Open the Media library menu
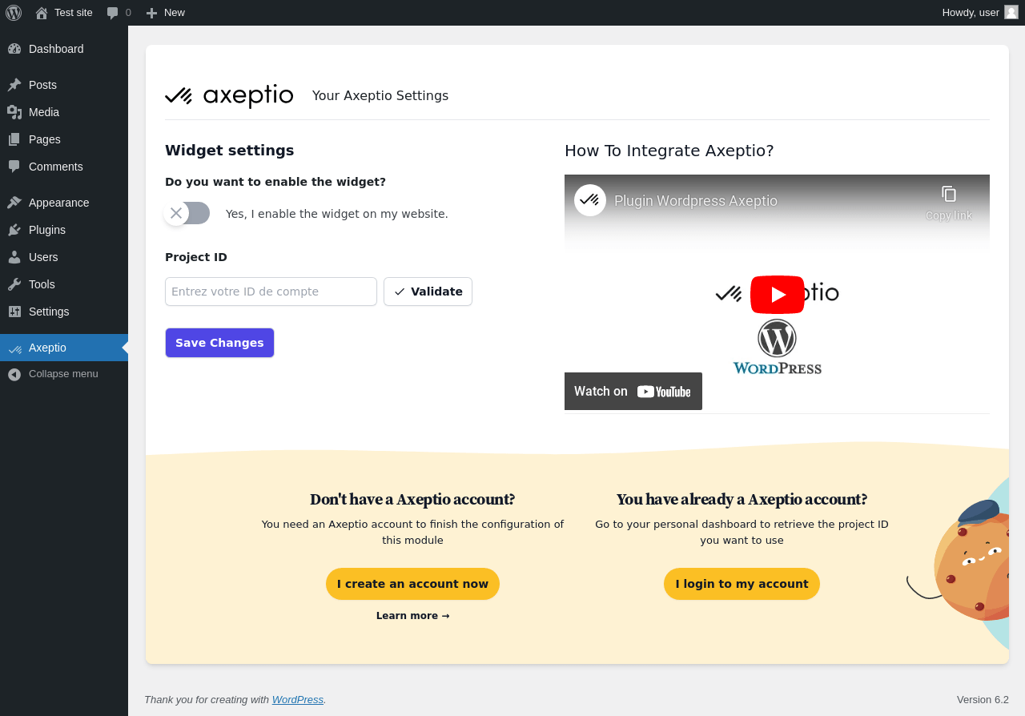 (64, 112)
